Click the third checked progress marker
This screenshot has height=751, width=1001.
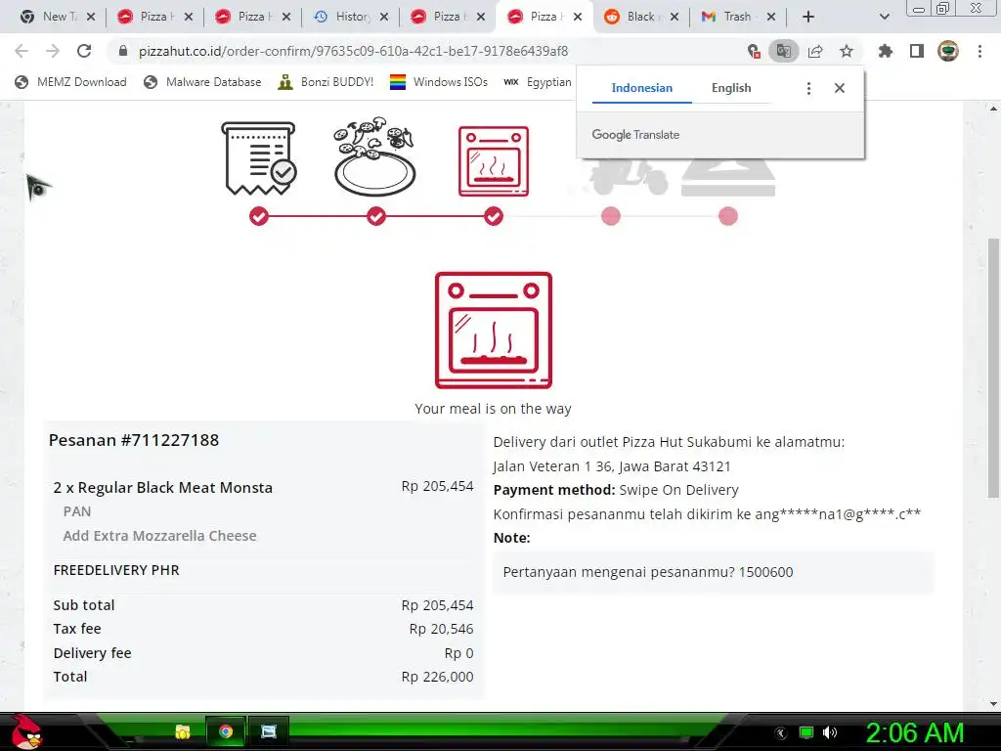point(494,216)
